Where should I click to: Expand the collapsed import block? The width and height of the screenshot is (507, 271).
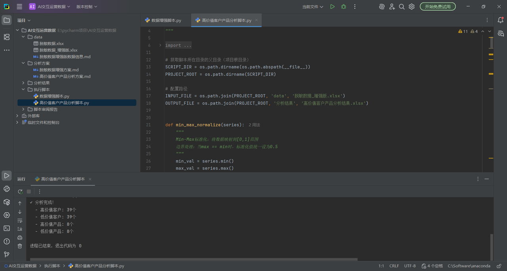160,45
